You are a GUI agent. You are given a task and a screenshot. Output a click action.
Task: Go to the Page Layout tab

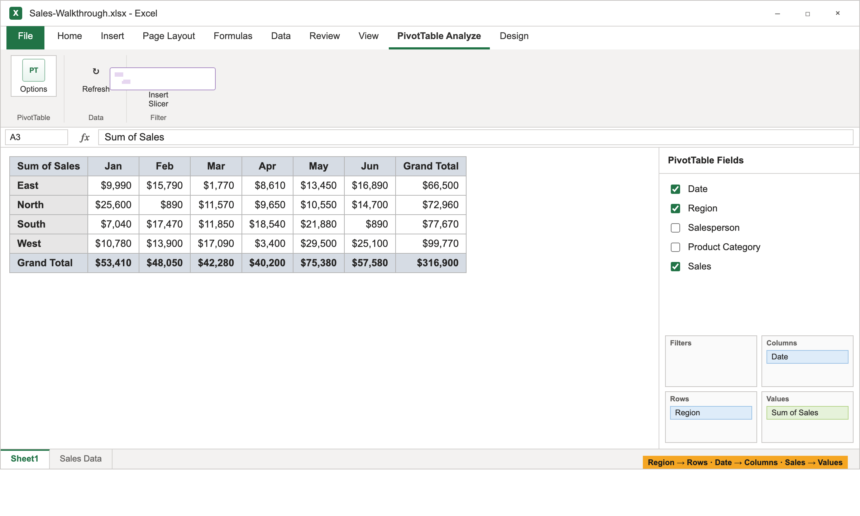[x=169, y=36]
